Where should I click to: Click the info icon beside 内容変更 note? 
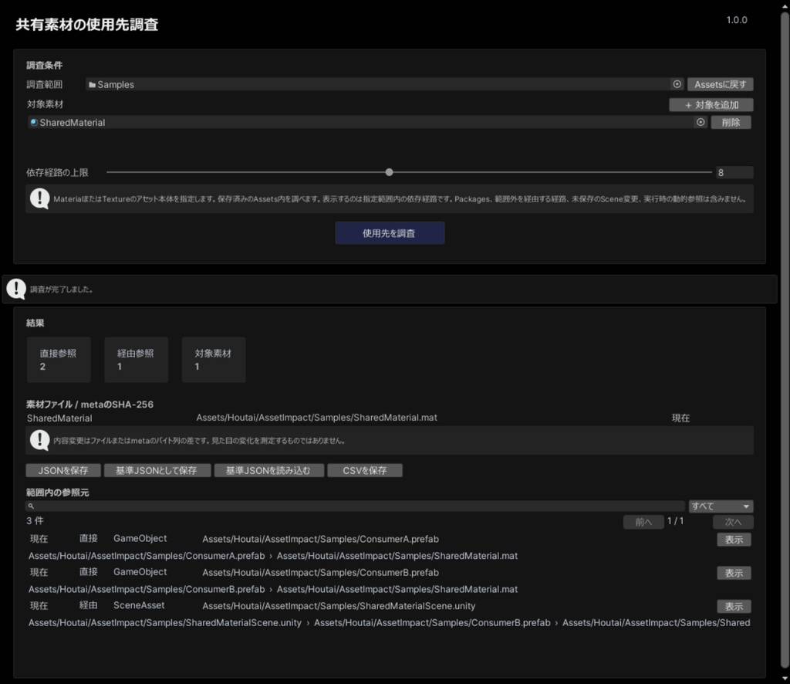click(39, 440)
